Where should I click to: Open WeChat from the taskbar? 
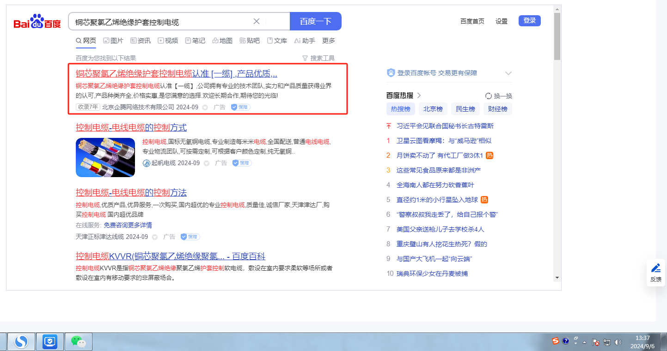78,342
